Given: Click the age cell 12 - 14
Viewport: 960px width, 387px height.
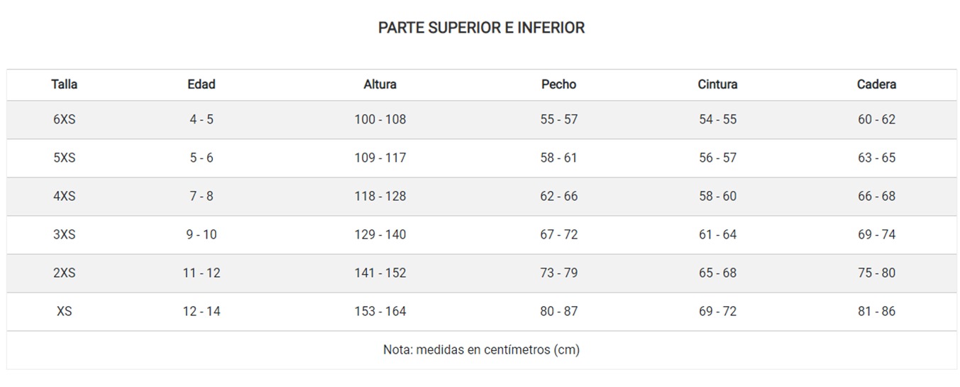Looking at the screenshot, I should pos(202,311).
